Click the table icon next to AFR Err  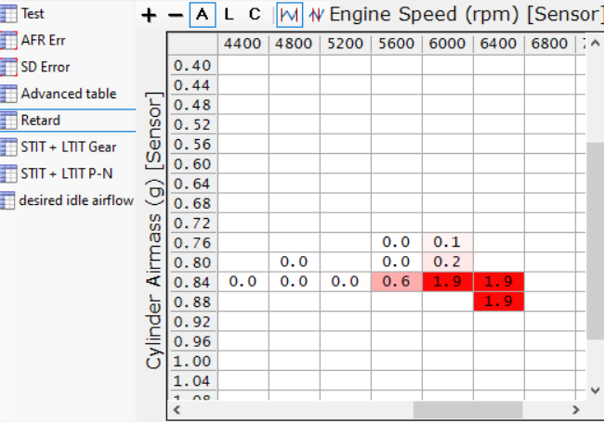(x=8, y=40)
